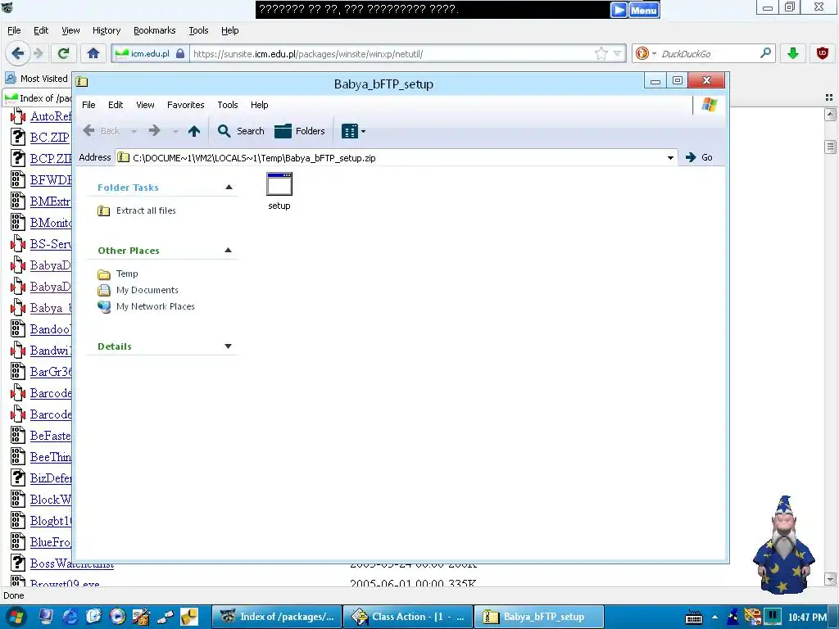The image size is (839, 629).
Task: Click the DuckDuckGo search input field
Action: 709,53
